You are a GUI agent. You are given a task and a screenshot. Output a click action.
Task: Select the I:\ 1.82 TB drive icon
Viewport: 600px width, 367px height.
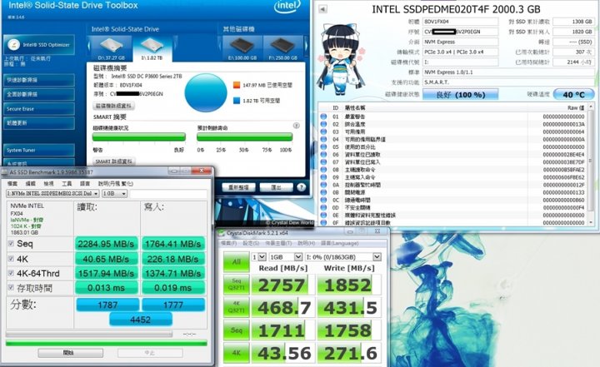pyautogui.click(x=152, y=49)
